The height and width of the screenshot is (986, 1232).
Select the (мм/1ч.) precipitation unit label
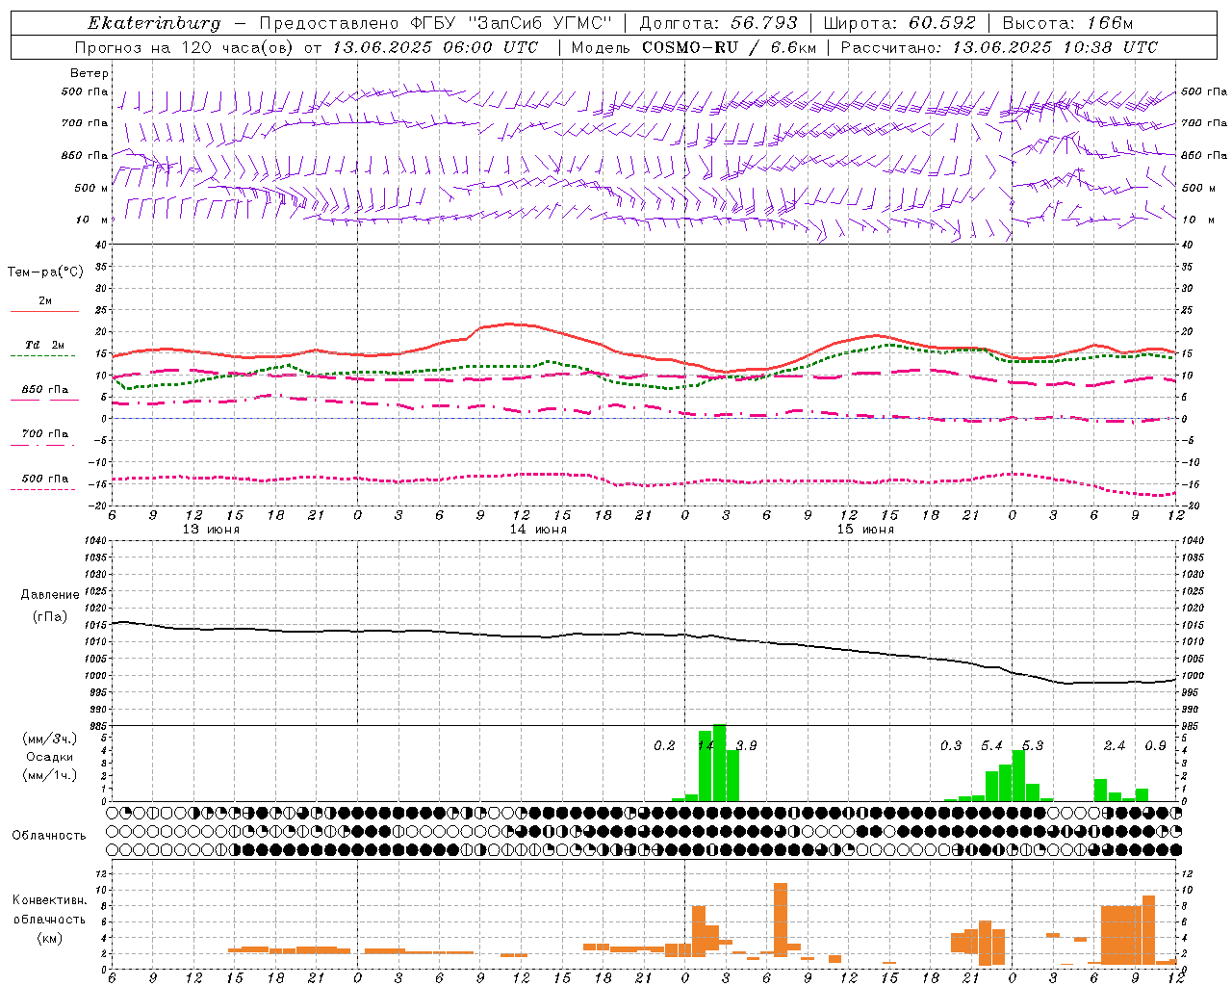[50, 775]
